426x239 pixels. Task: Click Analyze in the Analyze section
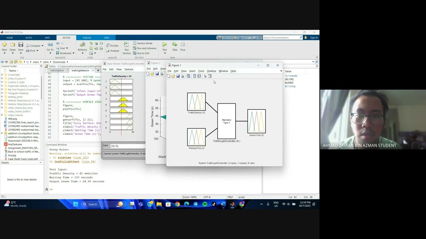[112, 51]
